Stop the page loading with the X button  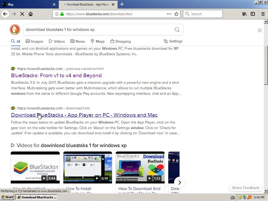pyautogui.click(x=22, y=14)
